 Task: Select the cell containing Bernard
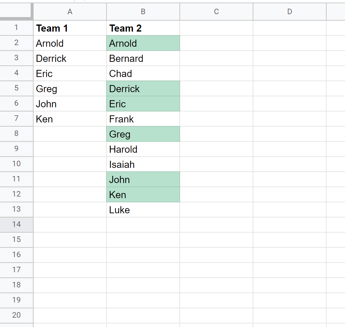pos(143,59)
